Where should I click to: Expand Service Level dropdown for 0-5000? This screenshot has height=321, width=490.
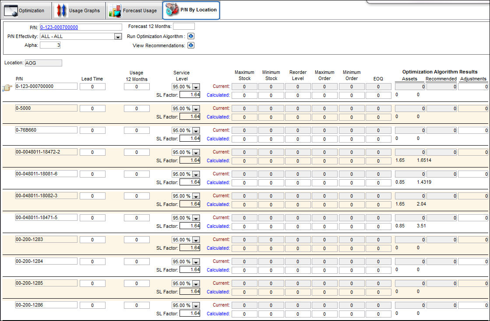click(196, 108)
